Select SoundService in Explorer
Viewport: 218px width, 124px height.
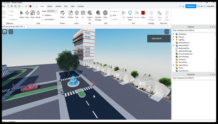(x=183, y=71)
